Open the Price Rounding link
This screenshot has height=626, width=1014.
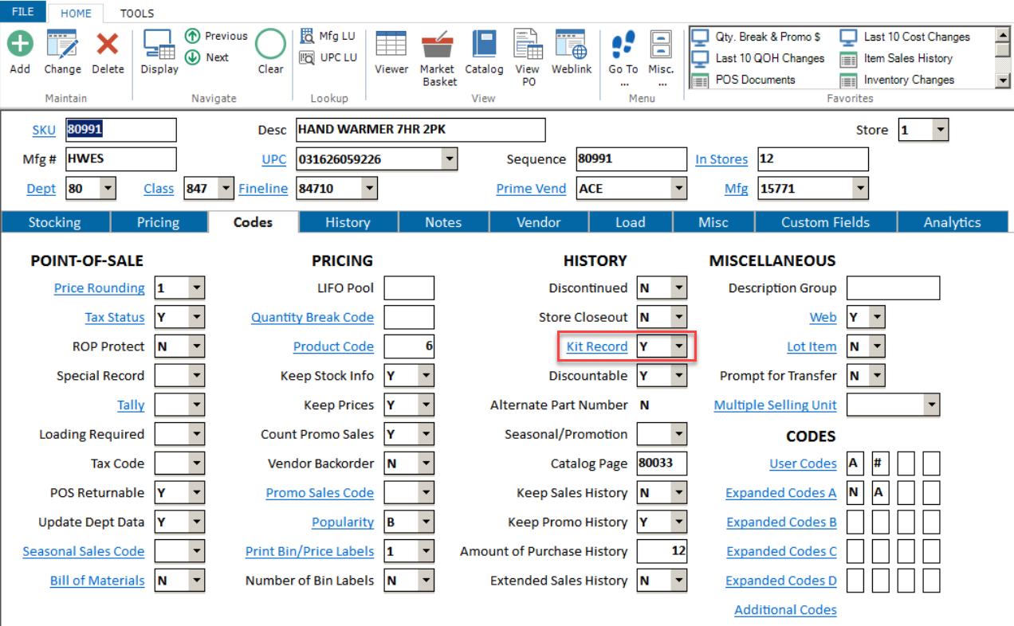coord(100,288)
